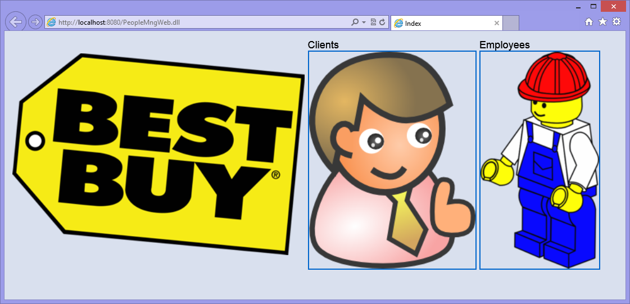
Task: Open Employees via the Lego worker image
Action: pos(540,160)
